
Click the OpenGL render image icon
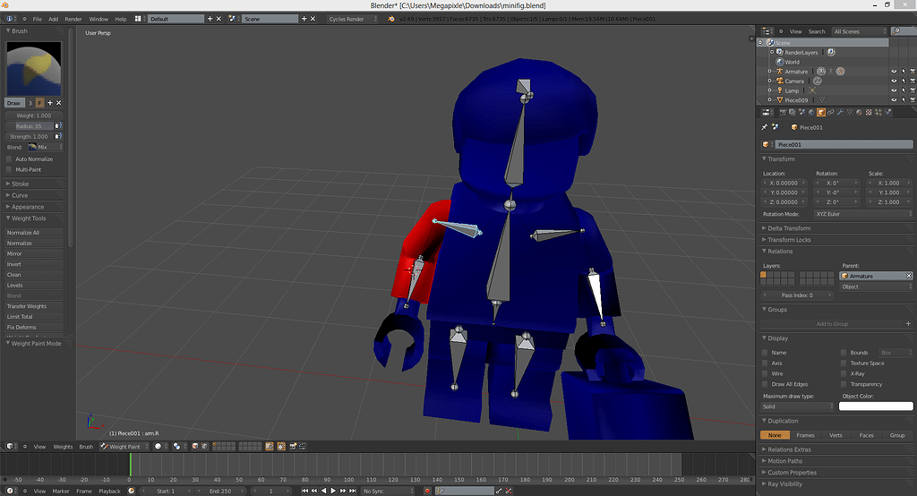[x=293, y=446]
